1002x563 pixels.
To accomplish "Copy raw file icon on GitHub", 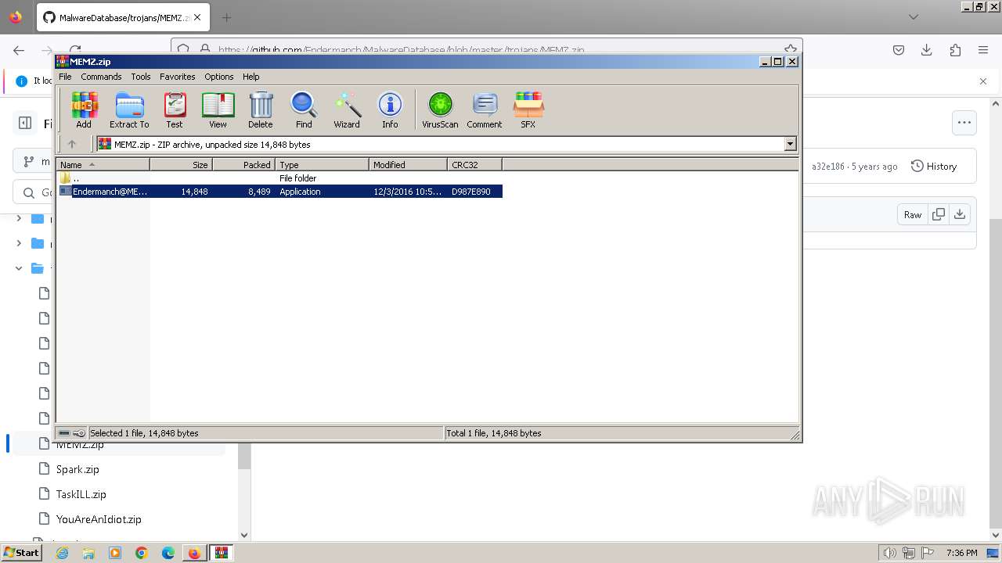I will [x=939, y=214].
